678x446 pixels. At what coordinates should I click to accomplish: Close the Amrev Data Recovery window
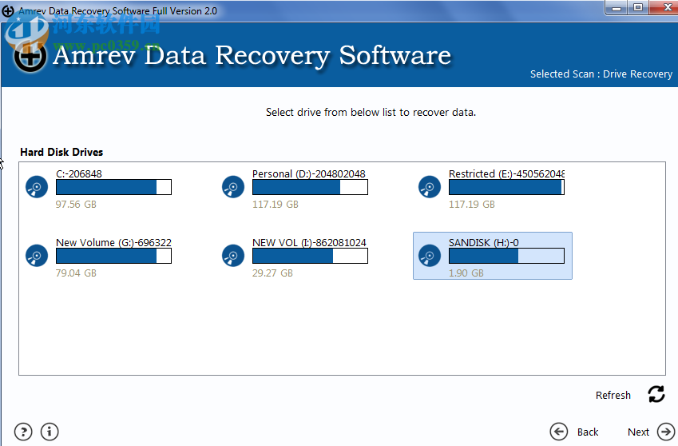(x=665, y=8)
